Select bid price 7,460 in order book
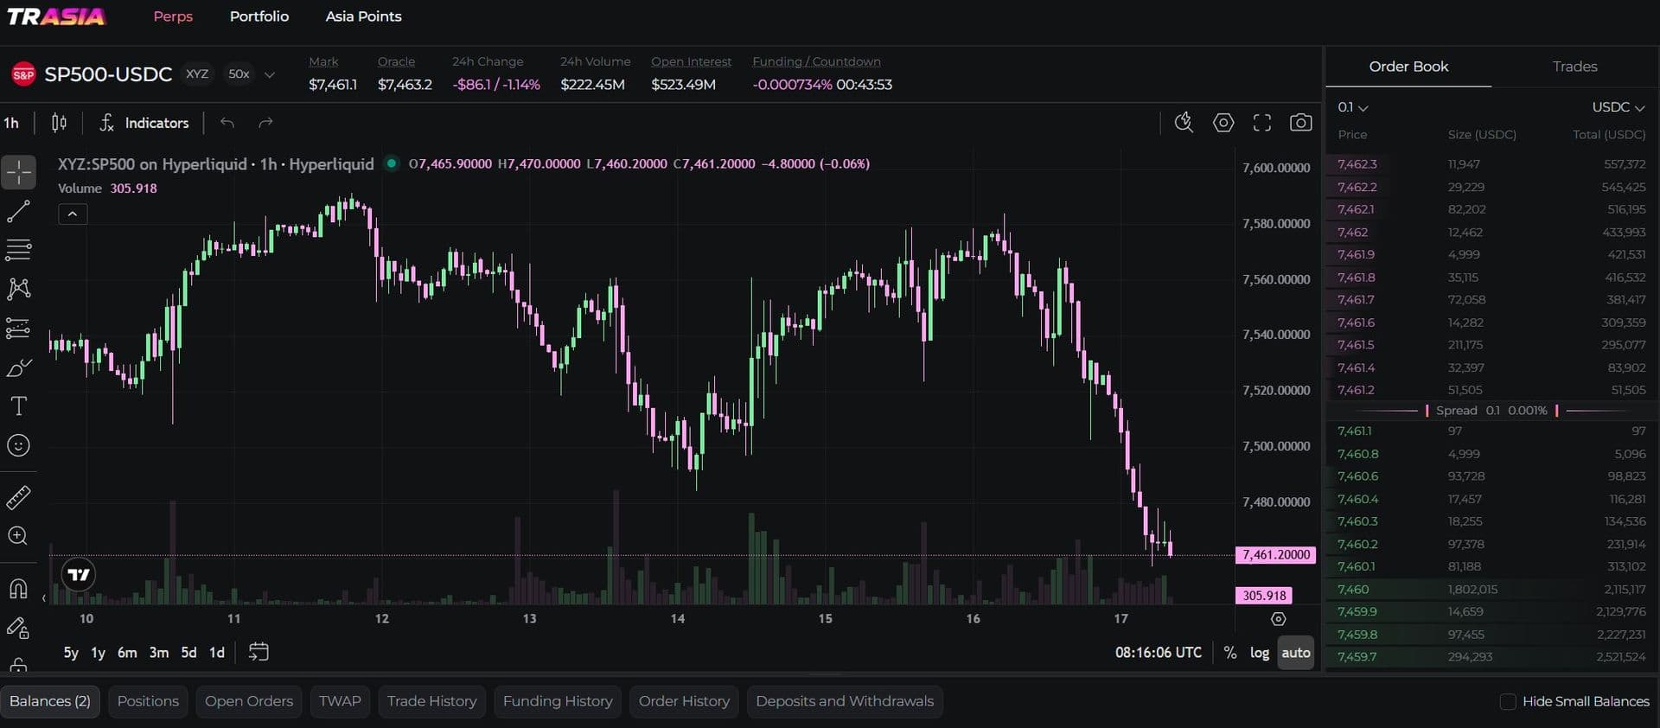 click(x=1353, y=590)
